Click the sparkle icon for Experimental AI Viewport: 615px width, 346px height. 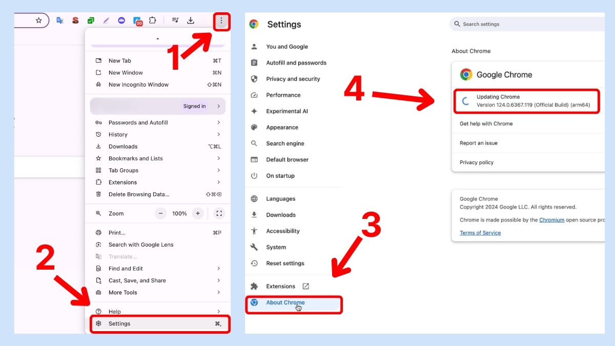[254, 111]
